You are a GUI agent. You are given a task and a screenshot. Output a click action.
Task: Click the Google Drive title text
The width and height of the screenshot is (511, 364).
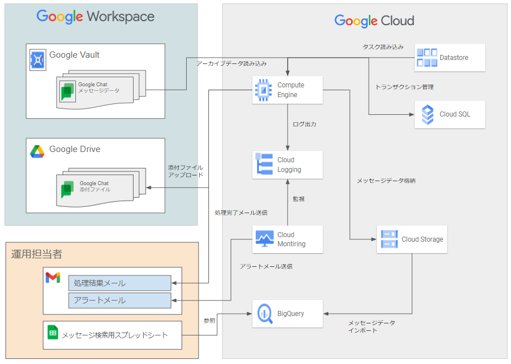[75, 149]
